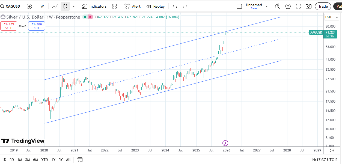Screen dimensions: 342x164
Task: Open quick search icon in toolbar
Action: [277, 6]
